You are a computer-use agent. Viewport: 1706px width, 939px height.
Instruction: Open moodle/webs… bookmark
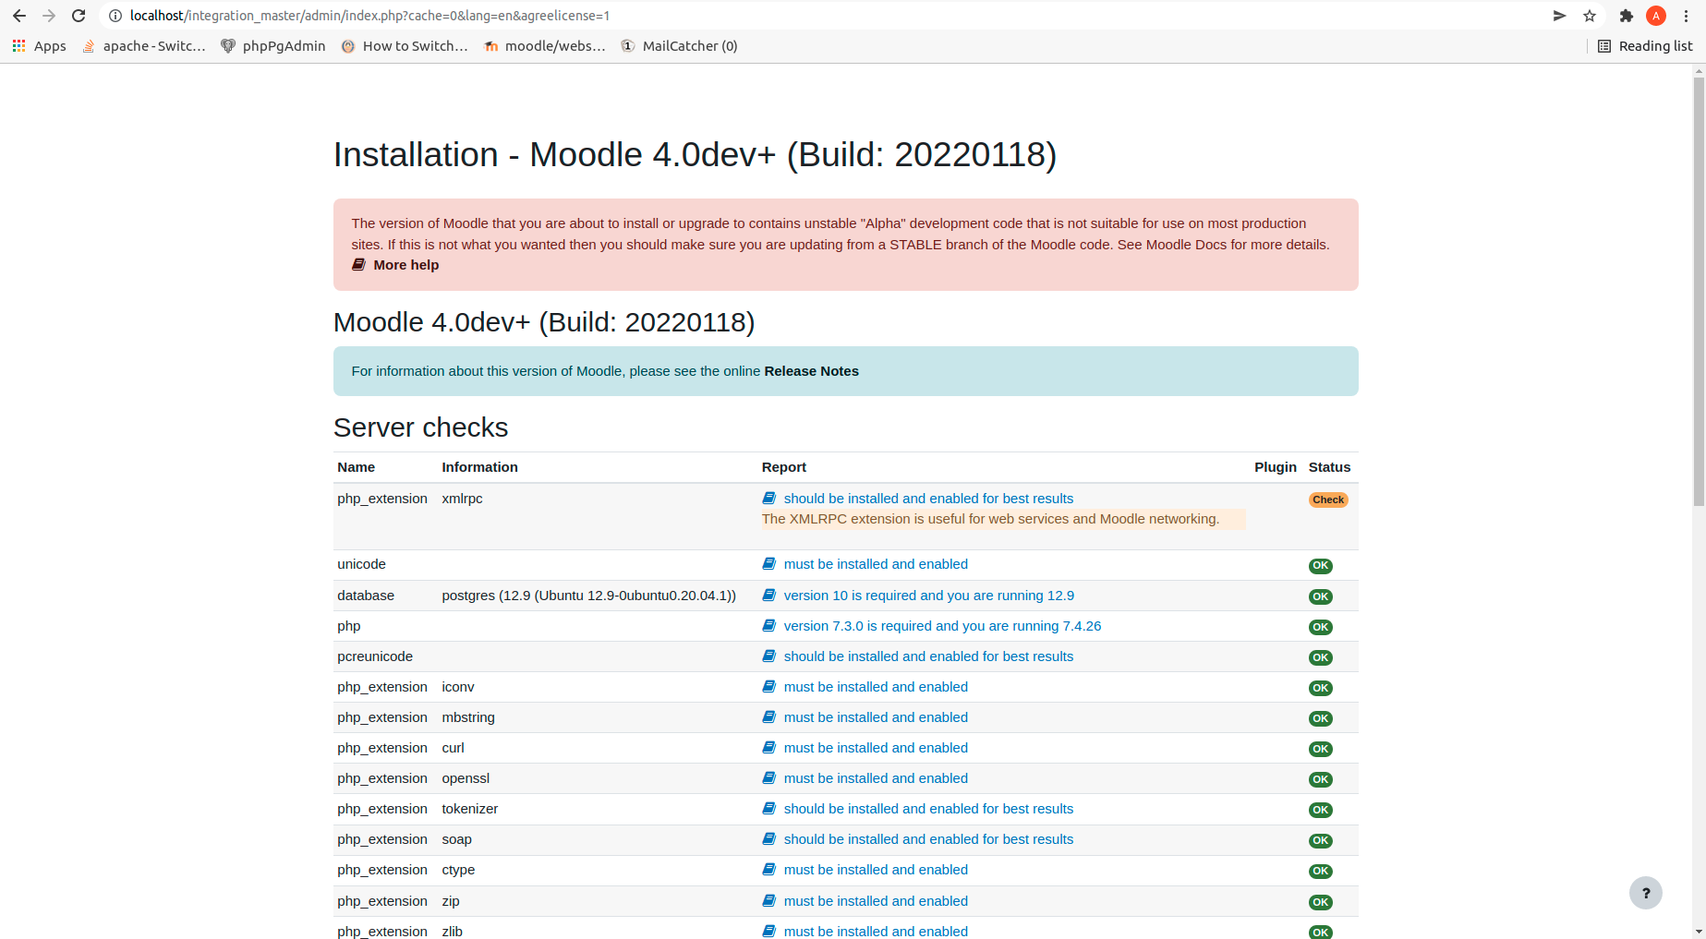(545, 46)
